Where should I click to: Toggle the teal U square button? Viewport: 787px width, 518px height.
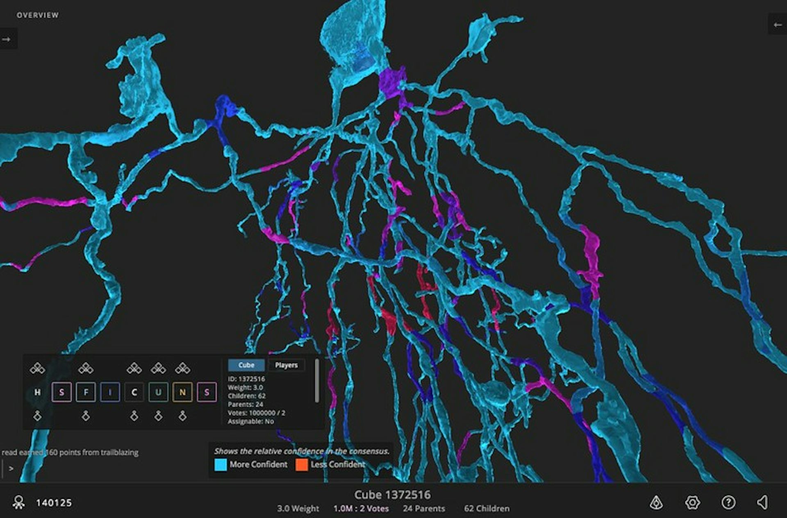[x=158, y=392]
